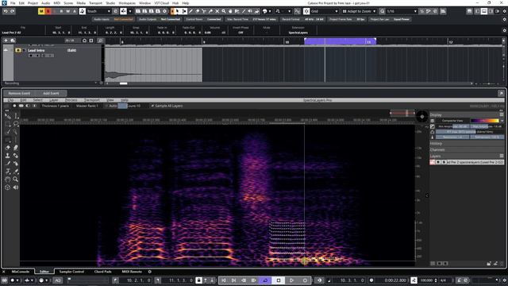
Task: Click the transport Play button
Action: point(291,280)
